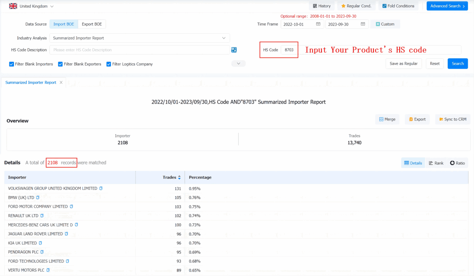Expand more filter conditions chevron
Image resolution: width=474 pixels, height=276 pixels.
tap(239, 64)
